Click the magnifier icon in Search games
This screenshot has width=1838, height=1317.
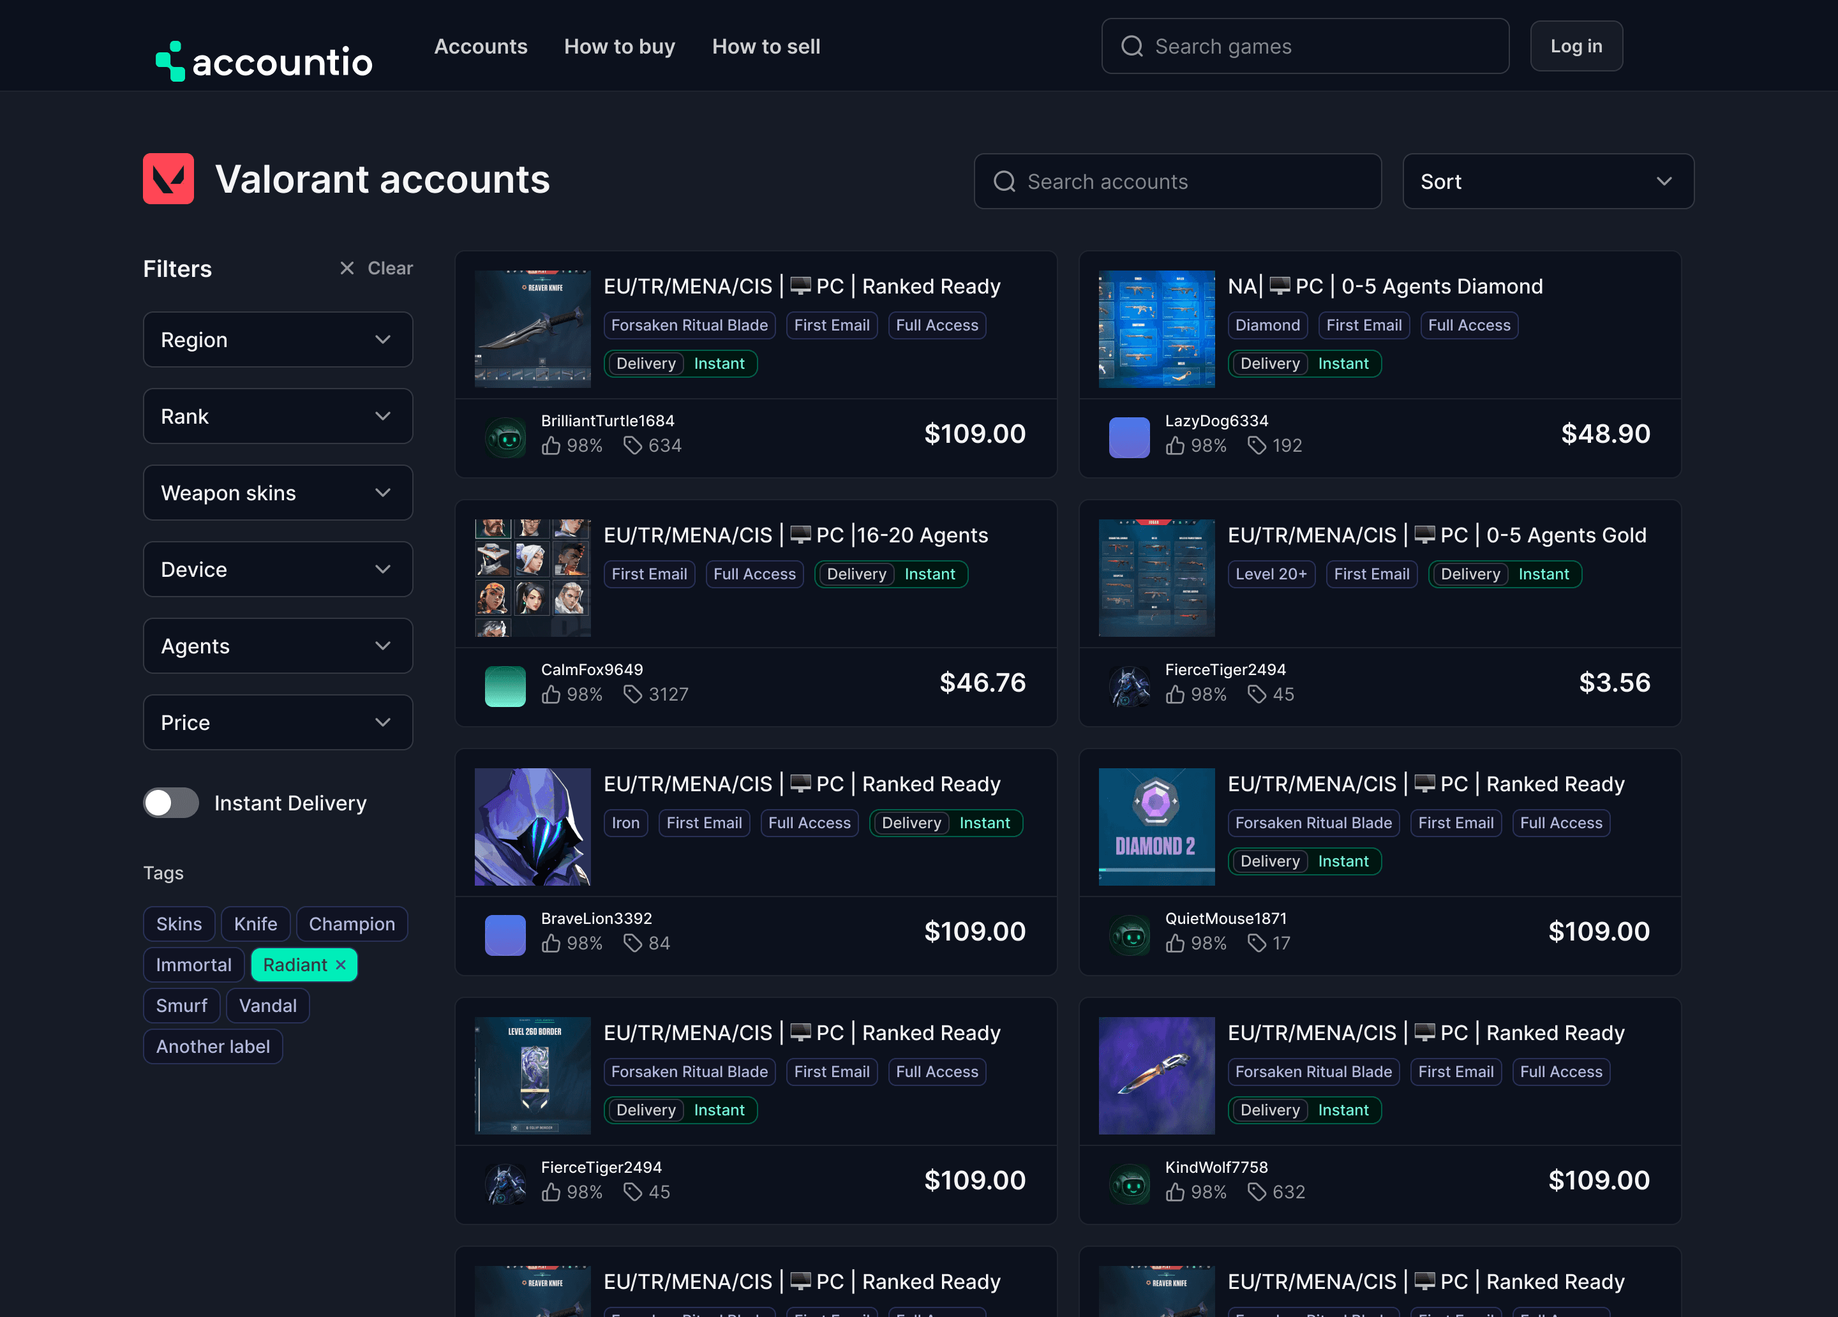coord(1132,46)
